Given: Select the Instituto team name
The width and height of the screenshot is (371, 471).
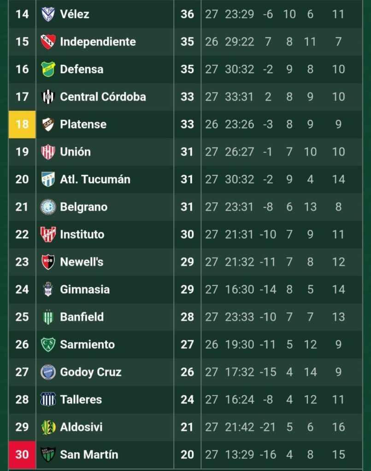Looking at the screenshot, I should (x=82, y=235).
